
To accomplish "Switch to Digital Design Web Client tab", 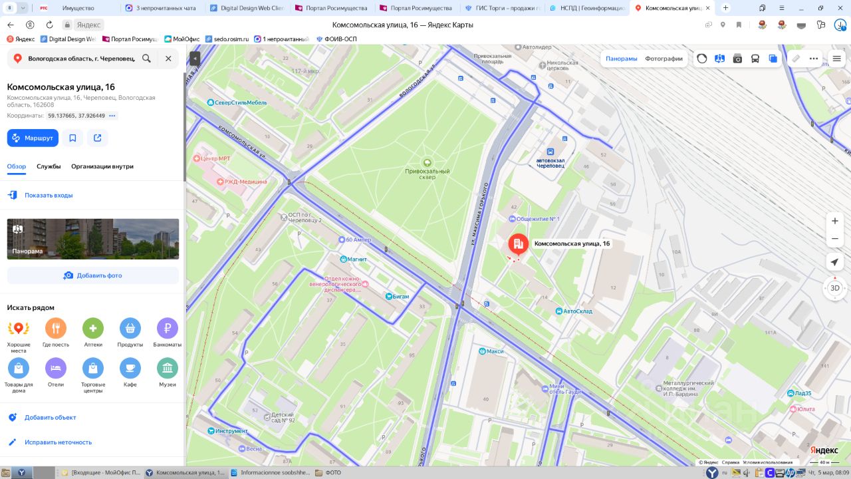I will pos(245,8).
